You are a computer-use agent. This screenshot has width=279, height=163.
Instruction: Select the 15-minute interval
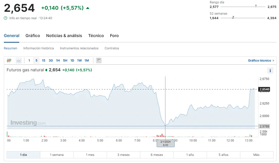click(x=44, y=61)
